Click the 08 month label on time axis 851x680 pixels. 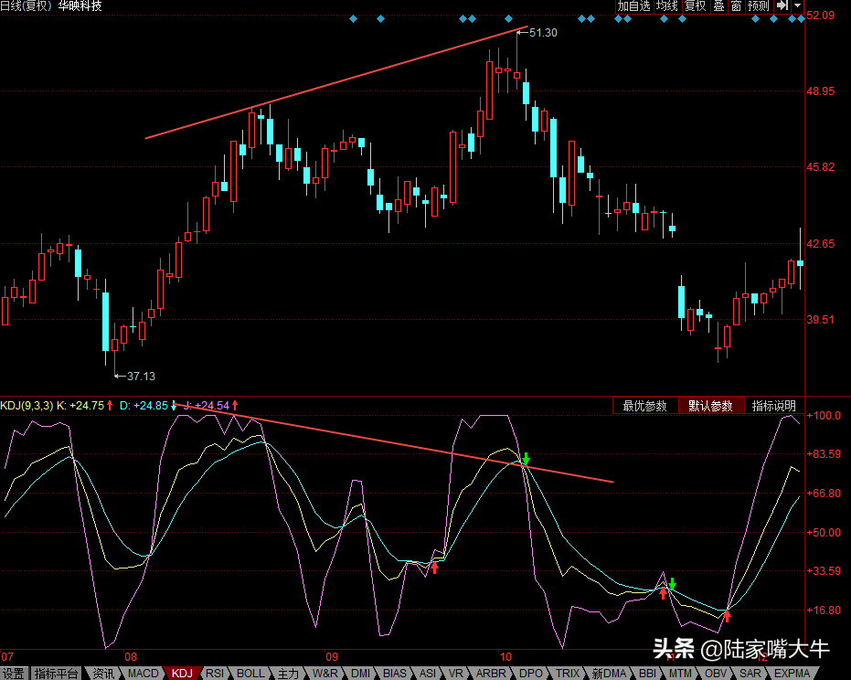131,656
